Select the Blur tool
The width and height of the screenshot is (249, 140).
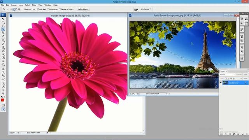pos(3,61)
